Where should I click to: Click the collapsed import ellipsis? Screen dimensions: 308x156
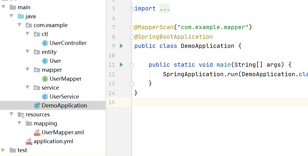click(165, 8)
